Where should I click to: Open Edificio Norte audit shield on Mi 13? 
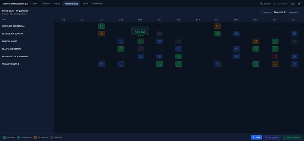(x=256, y=41)
